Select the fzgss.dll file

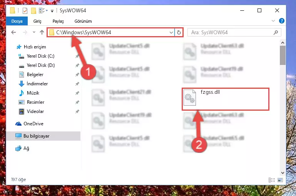[x=226, y=99]
